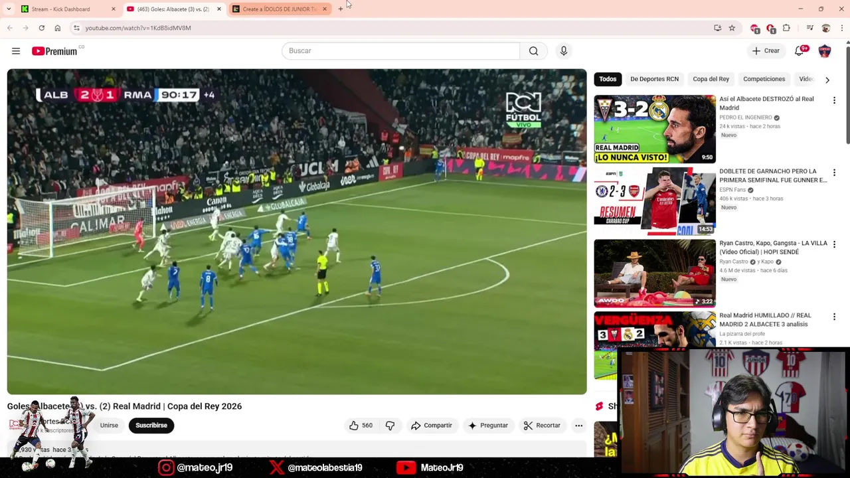The image size is (850, 478).
Task: Select the Competiciones chip
Action: pos(764,79)
